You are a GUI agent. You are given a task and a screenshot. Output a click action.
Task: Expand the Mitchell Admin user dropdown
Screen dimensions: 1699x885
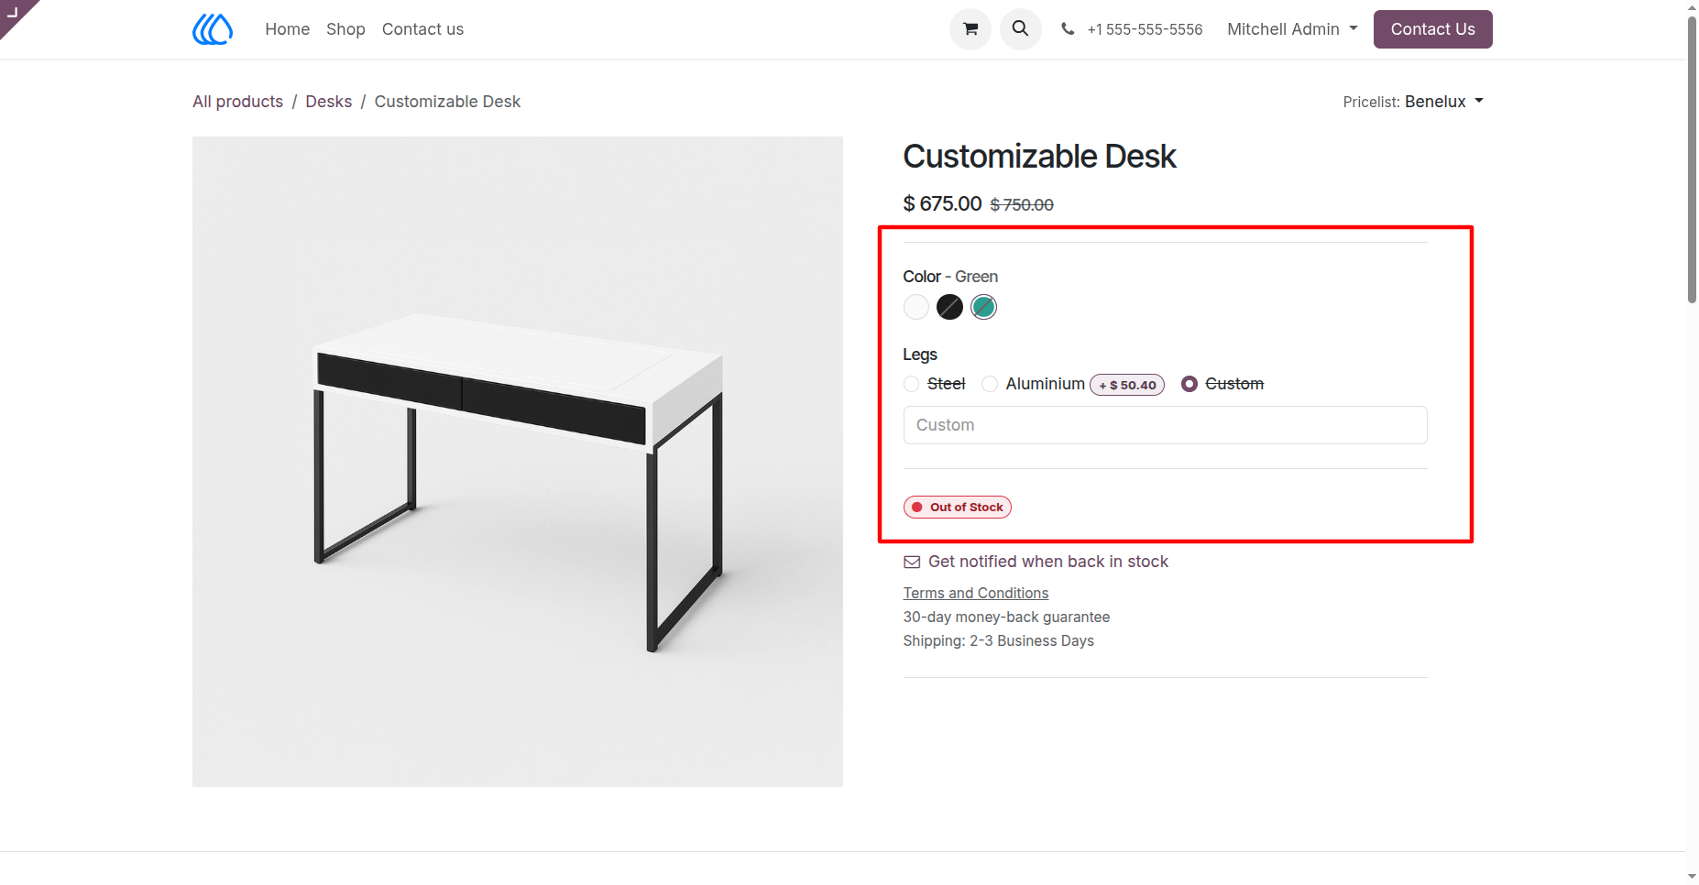tap(1292, 29)
